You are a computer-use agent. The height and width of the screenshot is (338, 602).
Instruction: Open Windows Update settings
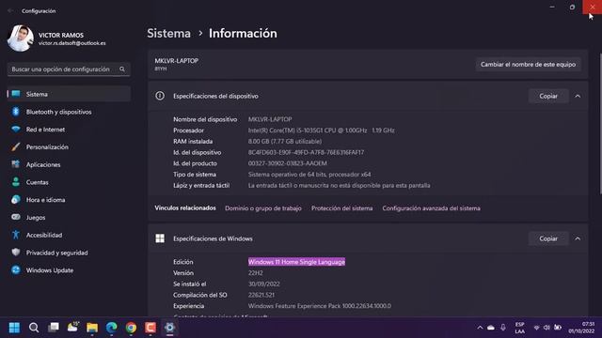click(x=69, y=270)
